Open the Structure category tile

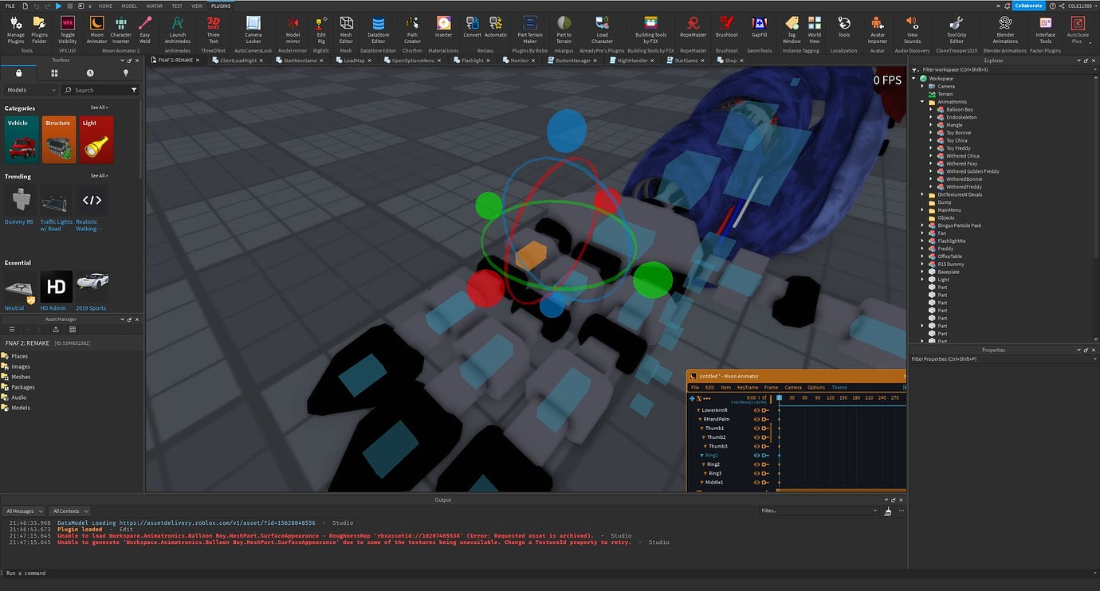(58, 140)
